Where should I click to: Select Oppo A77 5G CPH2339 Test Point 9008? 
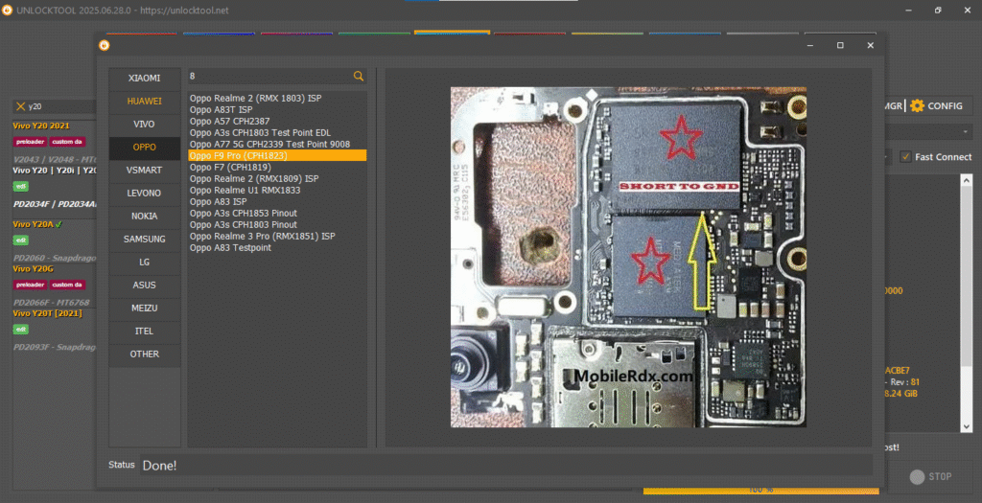[x=277, y=144]
